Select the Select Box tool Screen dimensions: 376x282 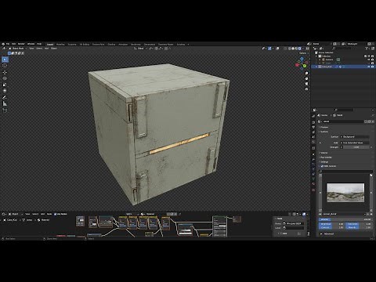(5, 60)
